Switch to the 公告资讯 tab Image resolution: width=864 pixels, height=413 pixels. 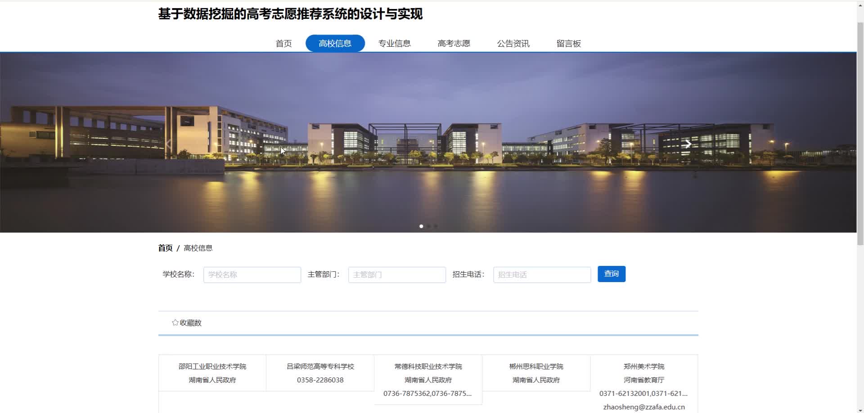tap(513, 43)
